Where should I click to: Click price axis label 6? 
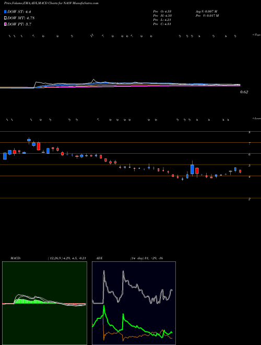[250, 155]
